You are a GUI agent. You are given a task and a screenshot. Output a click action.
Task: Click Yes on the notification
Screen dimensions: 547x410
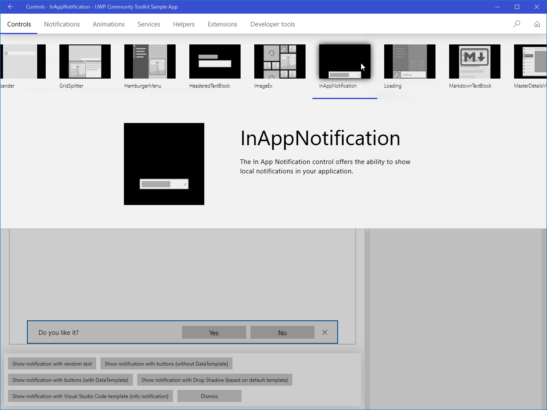[x=214, y=332]
